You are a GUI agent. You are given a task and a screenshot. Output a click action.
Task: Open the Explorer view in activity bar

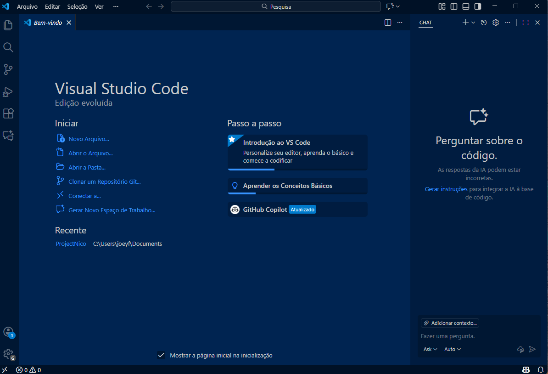(8, 25)
